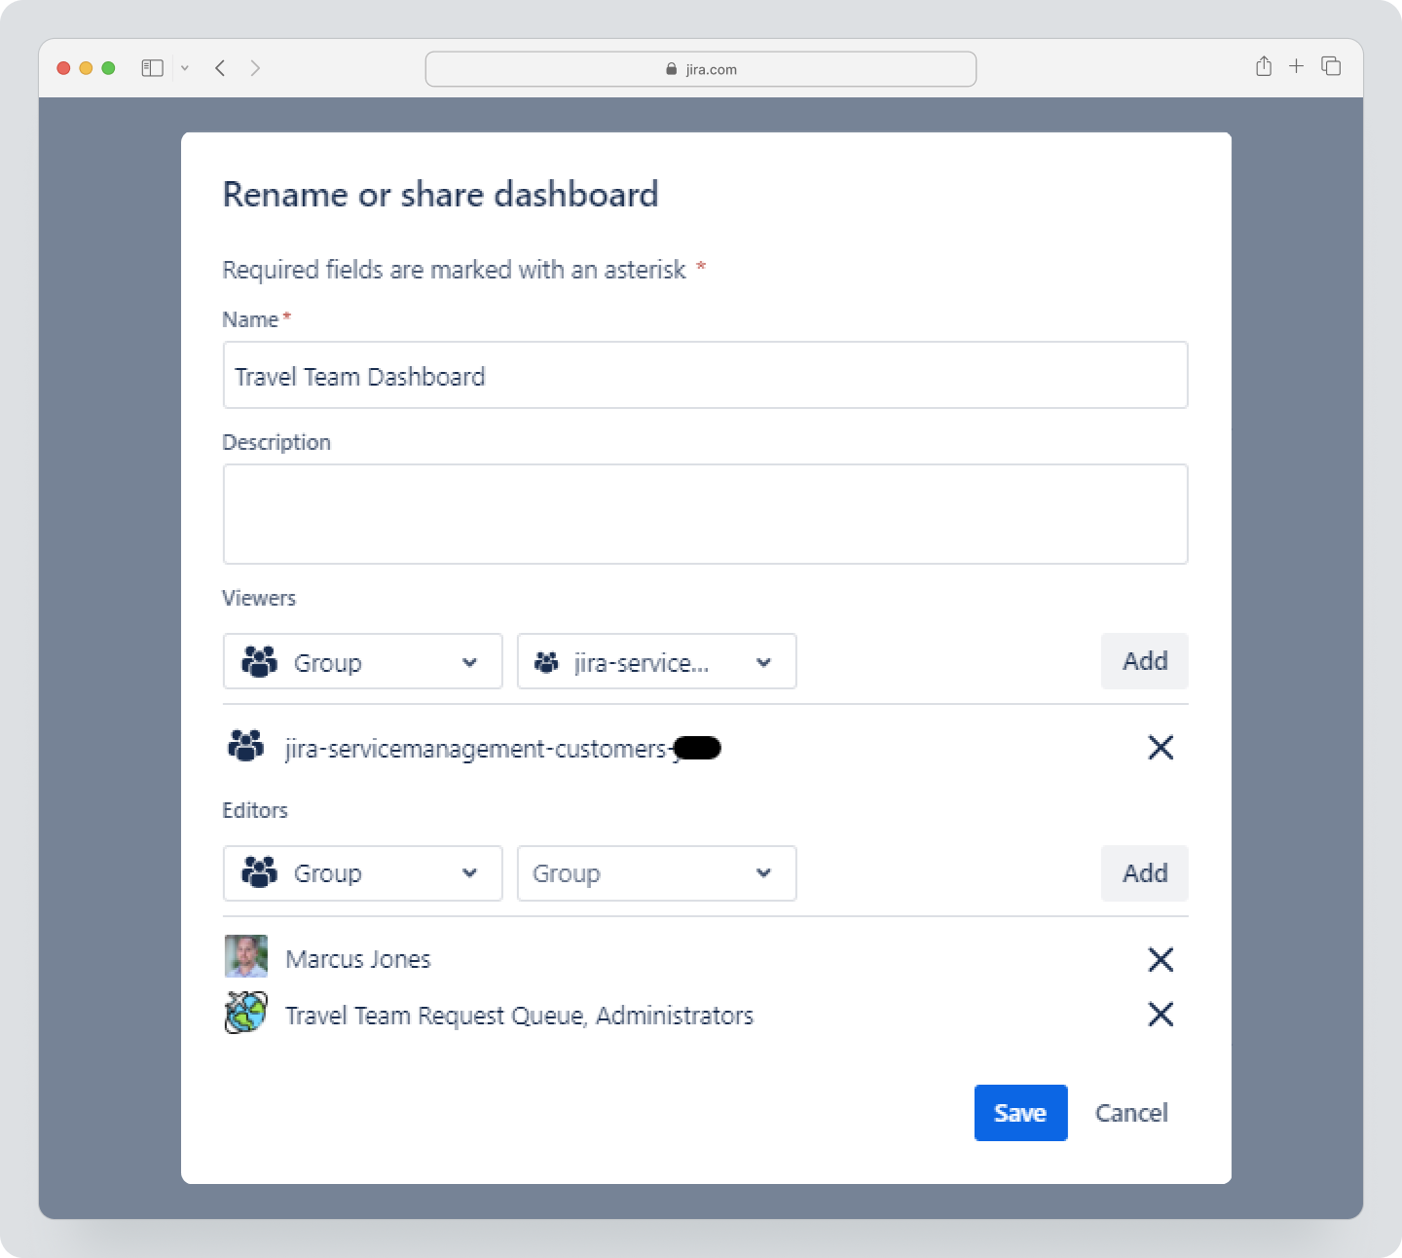Click the yellow minimize traffic light
The image size is (1402, 1258).
[x=85, y=67]
